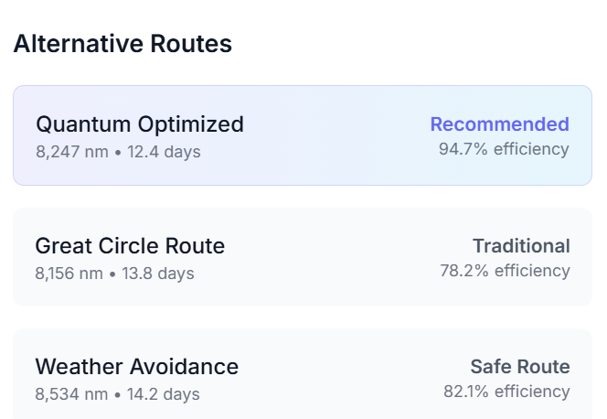
Task: Click the Traditional label
Action: [x=521, y=246]
